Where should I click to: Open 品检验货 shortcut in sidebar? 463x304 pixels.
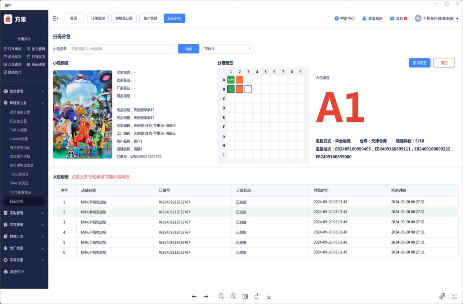(x=12, y=57)
